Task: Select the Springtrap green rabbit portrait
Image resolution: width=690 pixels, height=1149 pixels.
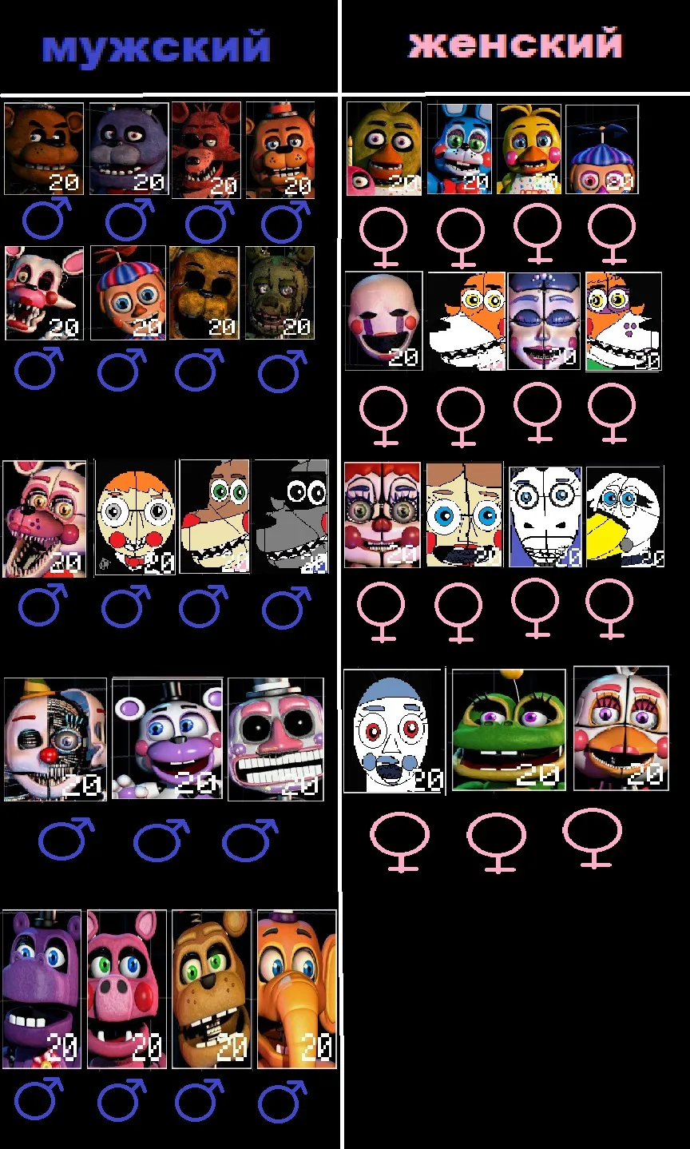Action: (280, 292)
